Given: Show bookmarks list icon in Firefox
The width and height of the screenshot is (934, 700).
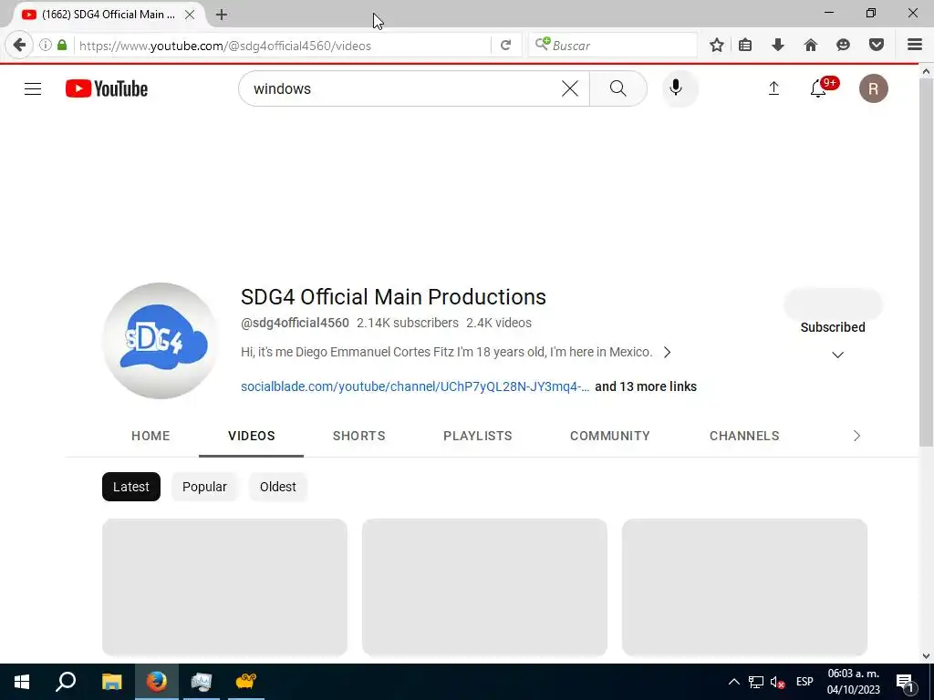Looking at the screenshot, I should (745, 45).
